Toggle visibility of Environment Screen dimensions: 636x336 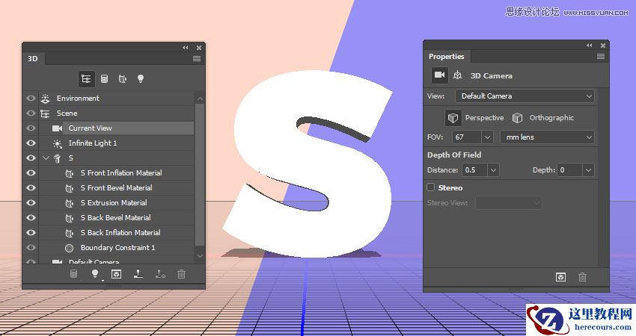point(31,99)
